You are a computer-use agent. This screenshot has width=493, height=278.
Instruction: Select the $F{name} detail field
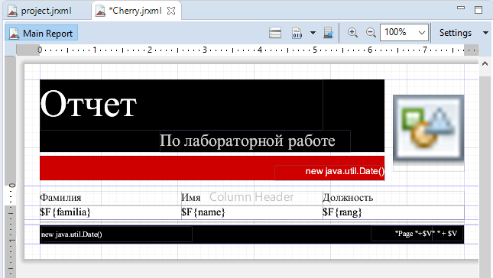[251, 212]
